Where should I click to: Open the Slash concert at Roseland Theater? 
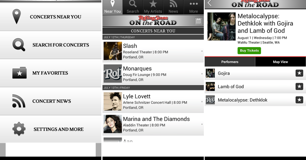pos(153,51)
